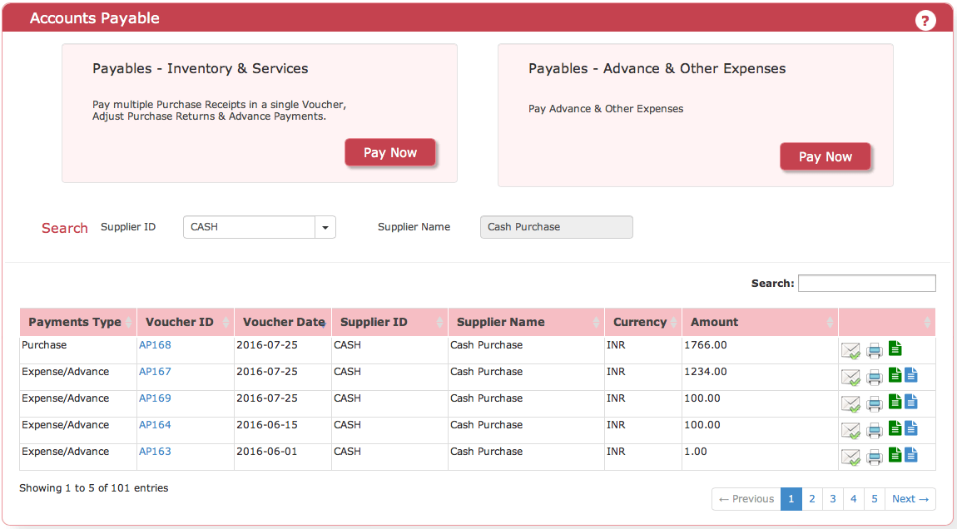The width and height of the screenshot is (957, 529).
Task: Open the green document icon for AP169
Action: click(895, 402)
